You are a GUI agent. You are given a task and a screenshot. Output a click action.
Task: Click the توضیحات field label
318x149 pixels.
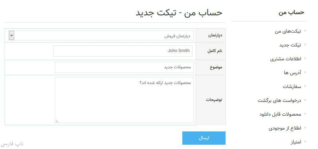tap(214, 100)
